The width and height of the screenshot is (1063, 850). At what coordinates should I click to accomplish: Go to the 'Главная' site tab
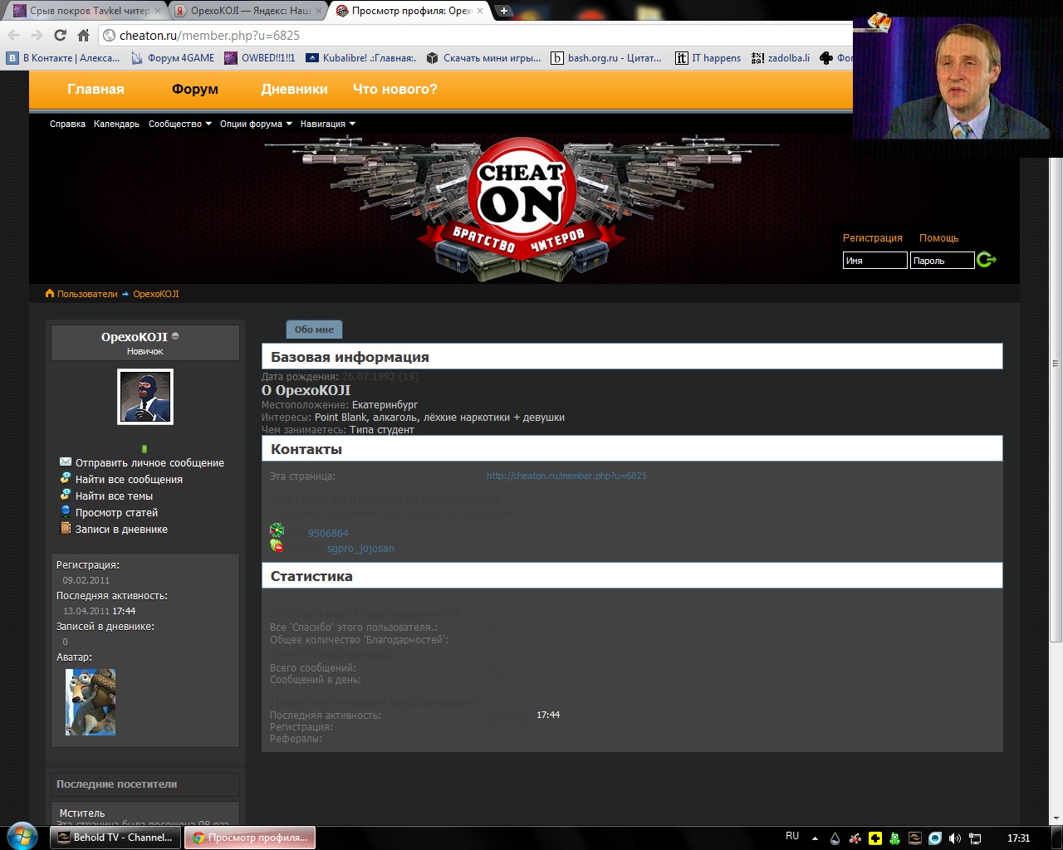click(96, 90)
